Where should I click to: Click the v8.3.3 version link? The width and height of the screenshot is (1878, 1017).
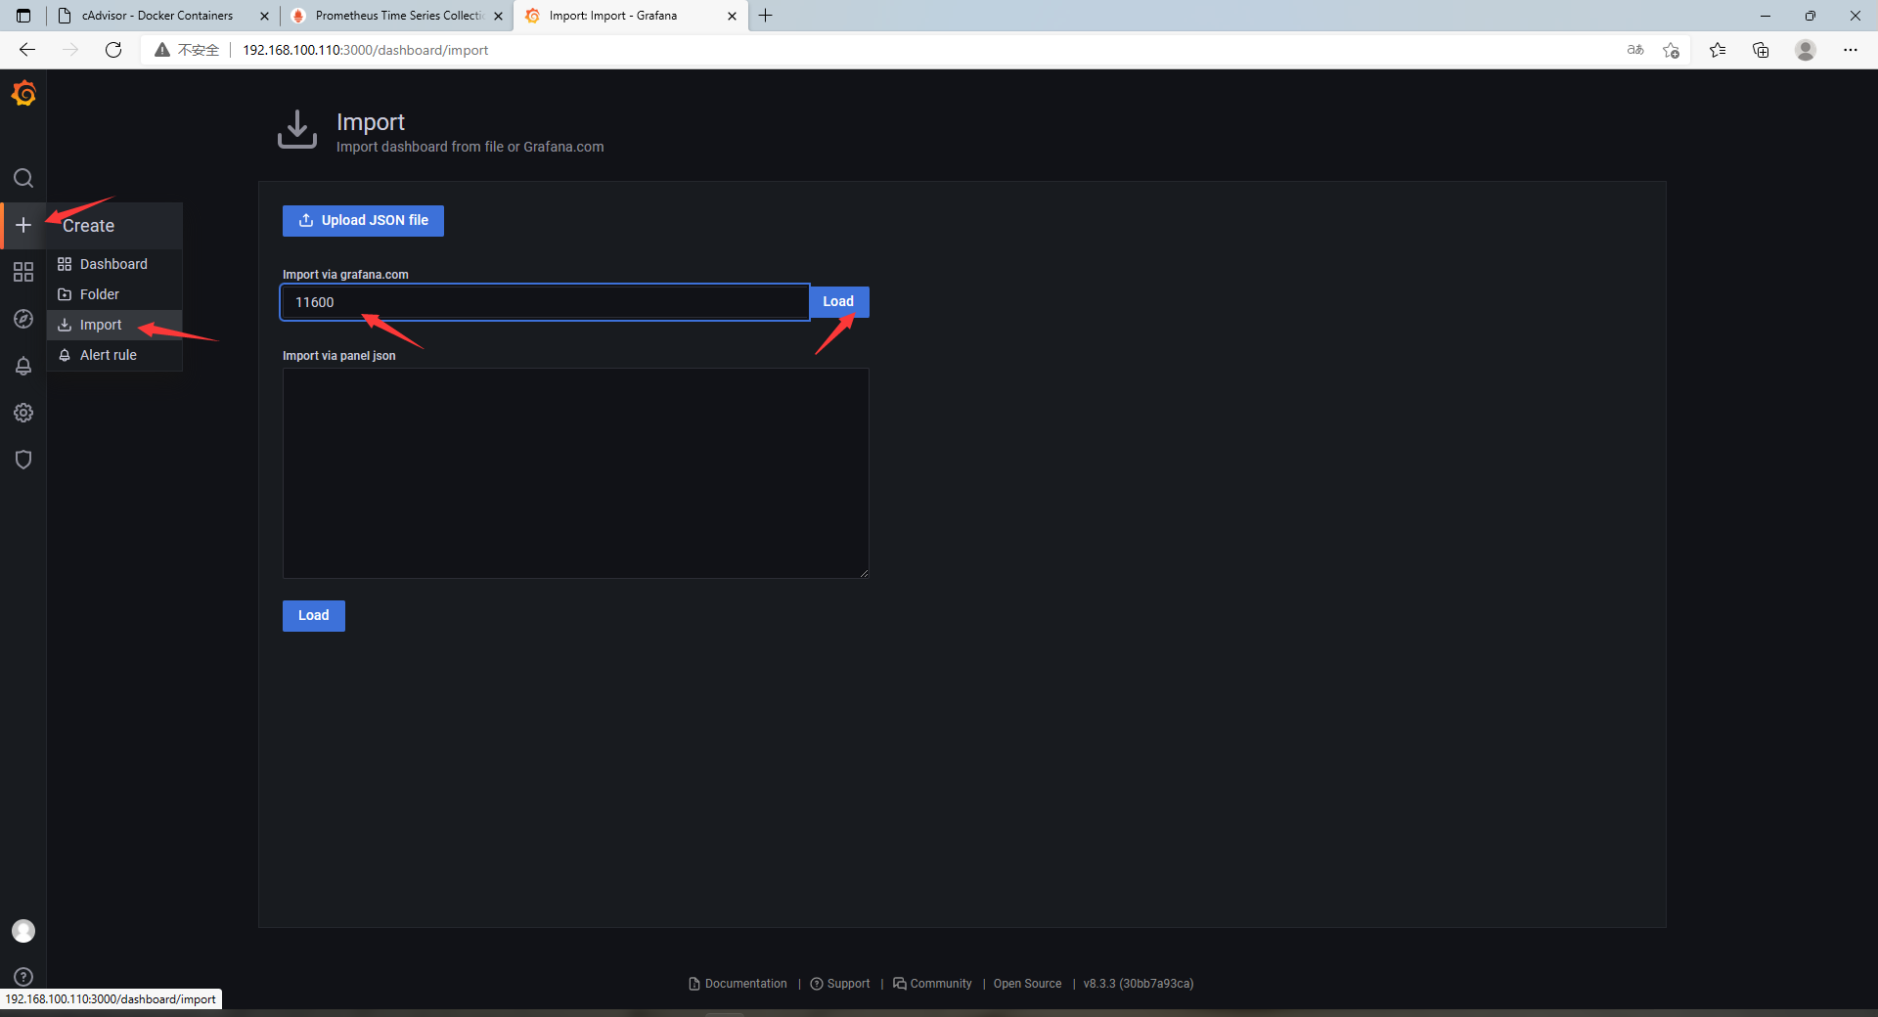tap(1139, 984)
